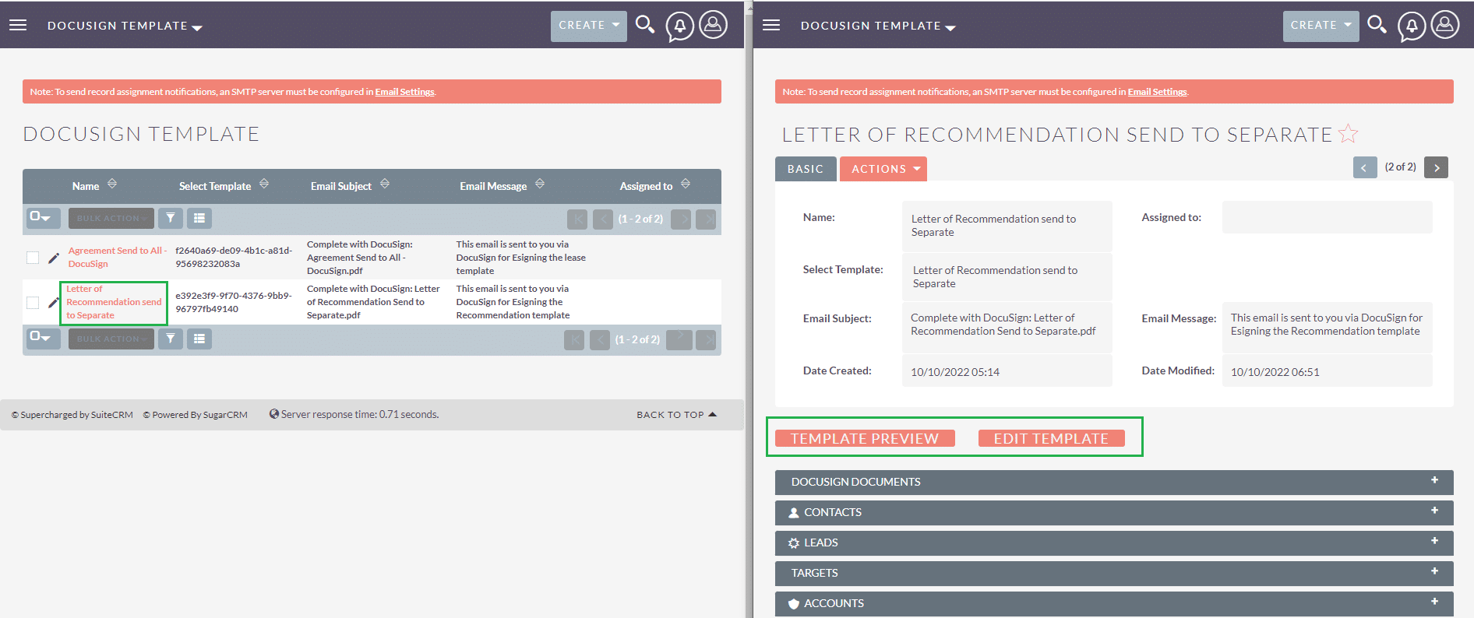
Task: Open Email Settings link in right window note
Action: [x=1158, y=92]
